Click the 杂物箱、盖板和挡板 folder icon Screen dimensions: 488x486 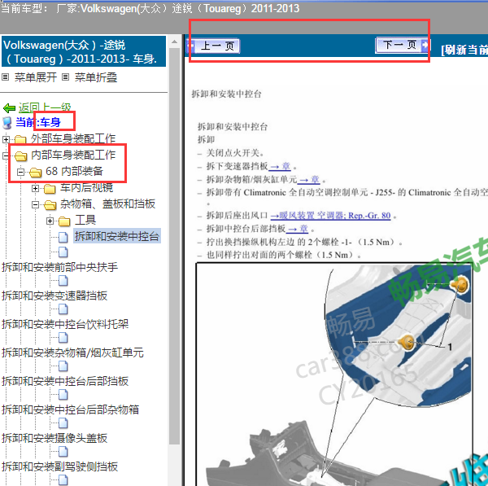tap(50, 204)
